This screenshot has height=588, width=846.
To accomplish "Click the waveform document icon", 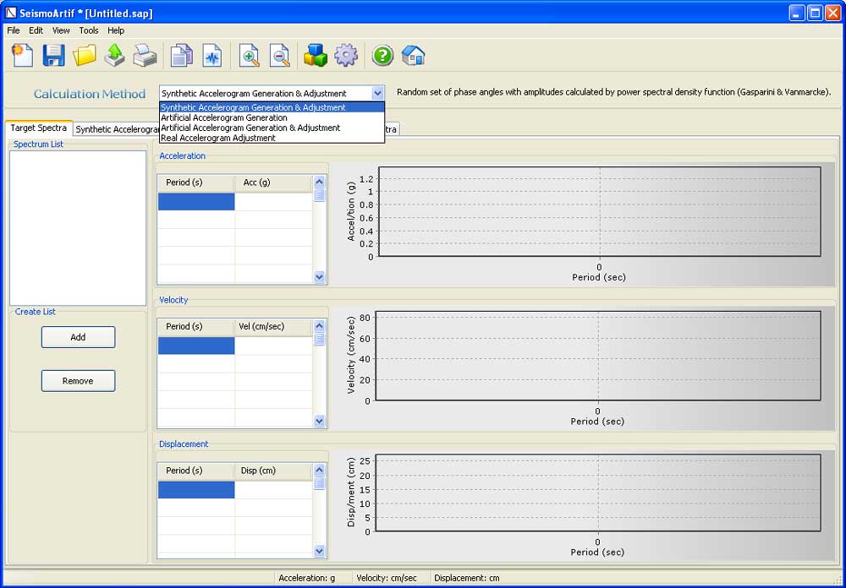I will pyautogui.click(x=212, y=55).
